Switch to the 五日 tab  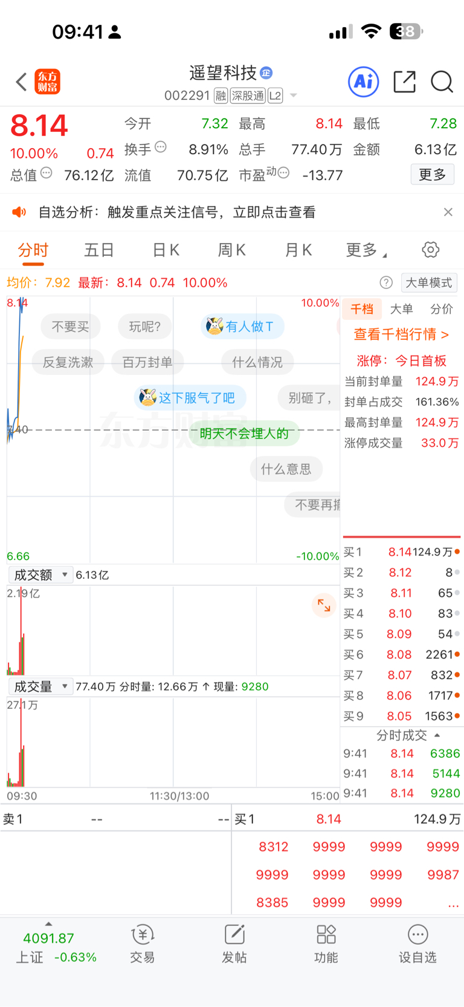pyautogui.click(x=99, y=250)
